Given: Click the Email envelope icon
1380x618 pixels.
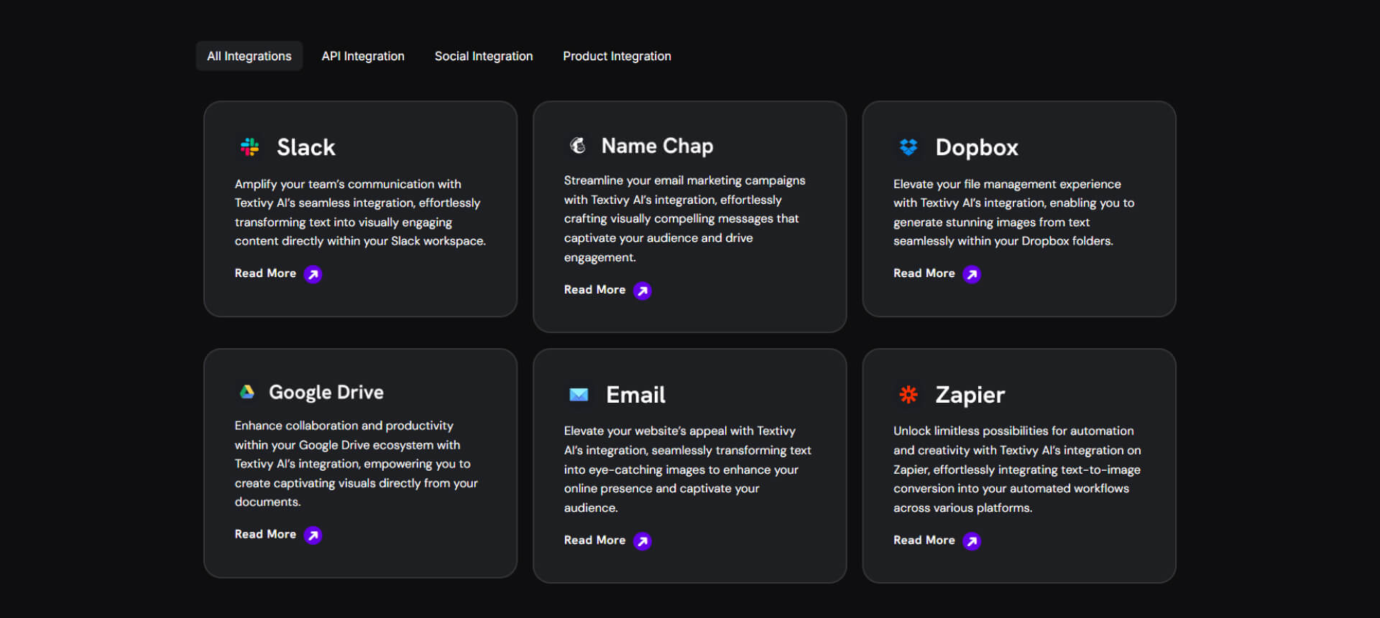Looking at the screenshot, I should (579, 395).
